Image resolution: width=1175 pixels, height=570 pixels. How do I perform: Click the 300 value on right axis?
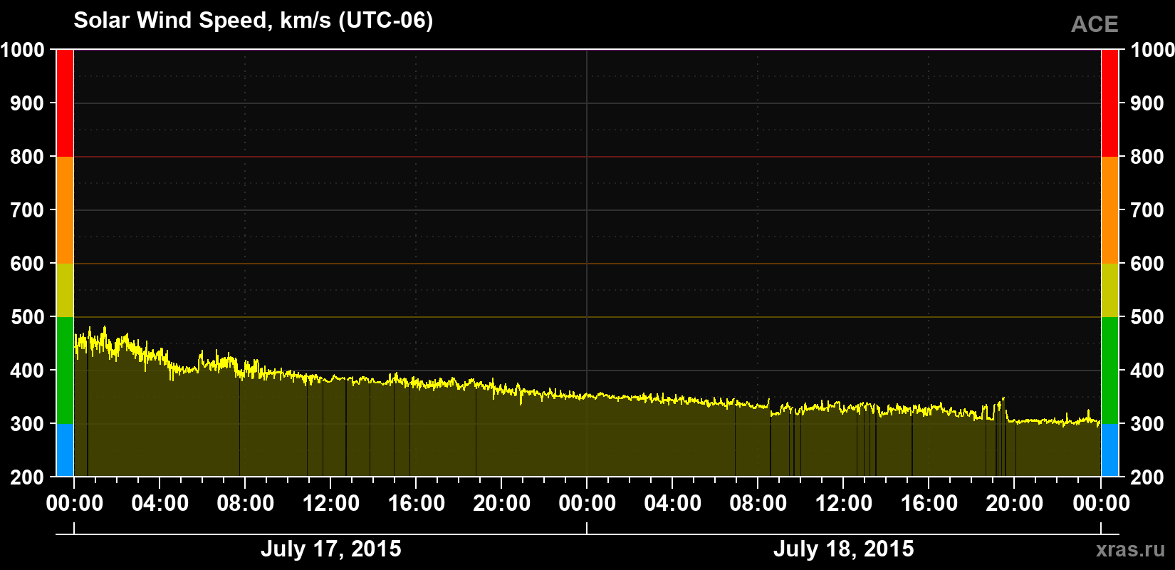[1147, 424]
